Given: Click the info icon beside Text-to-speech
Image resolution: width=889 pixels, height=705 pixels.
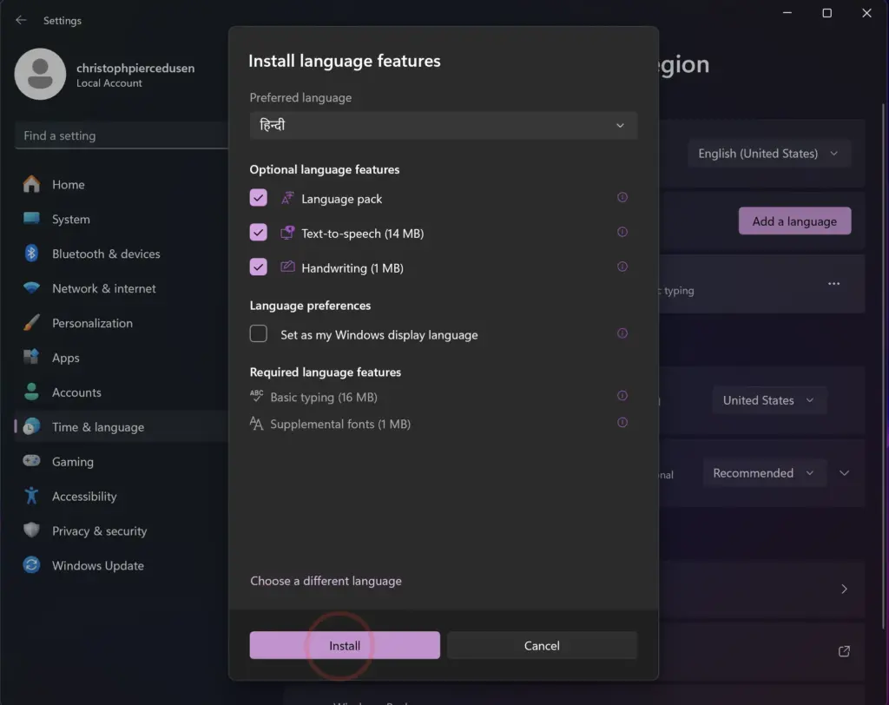Looking at the screenshot, I should [622, 233].
